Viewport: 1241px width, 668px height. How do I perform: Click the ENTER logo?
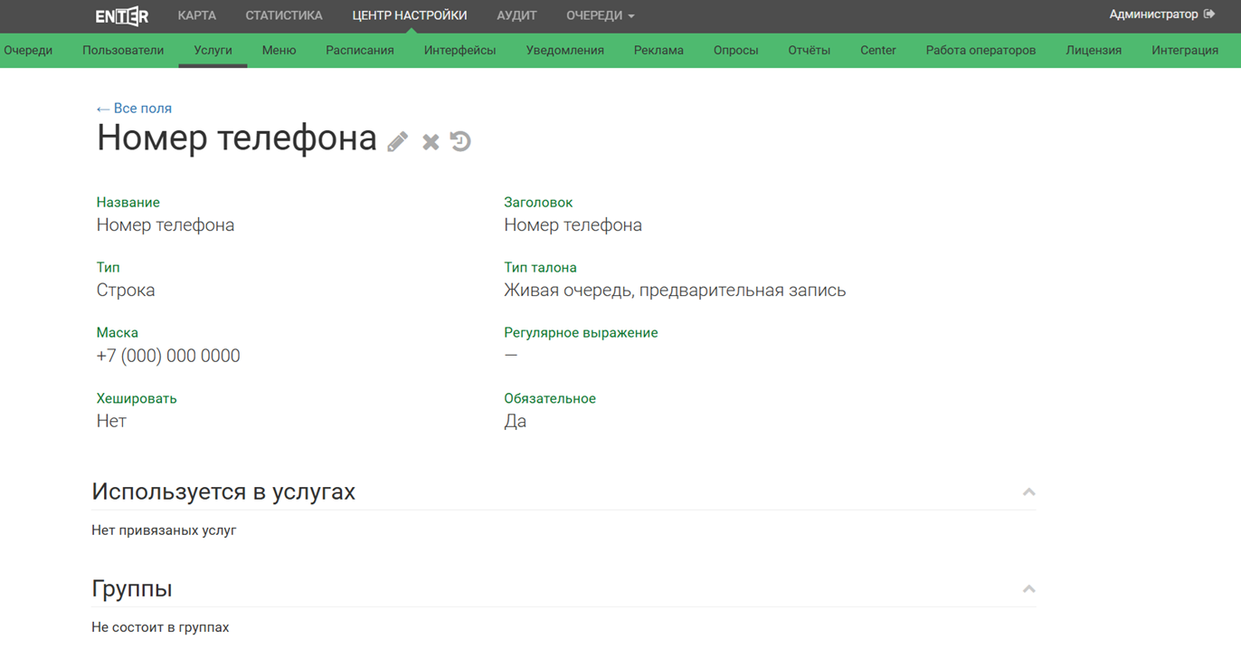point(122,15)
